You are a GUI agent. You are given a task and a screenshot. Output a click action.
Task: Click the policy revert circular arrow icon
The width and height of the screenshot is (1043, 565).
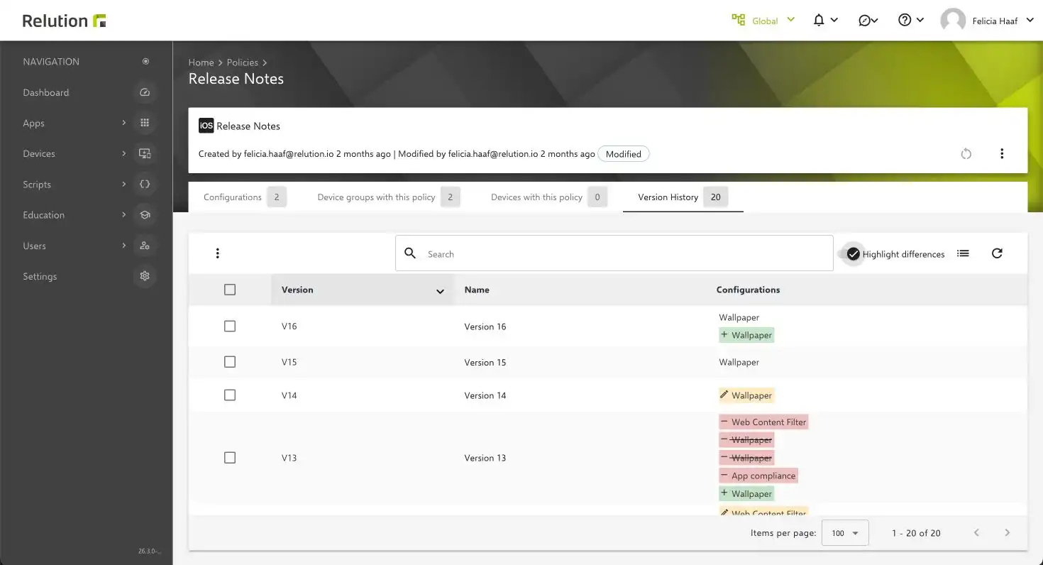tap(966, 153)
